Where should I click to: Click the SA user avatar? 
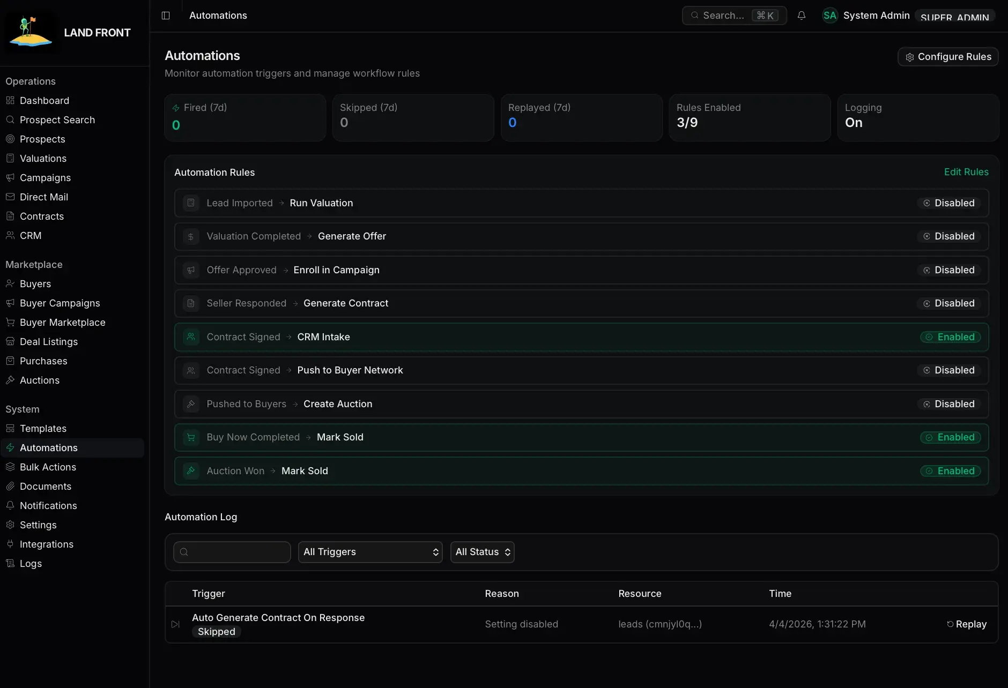click(x=830, y=16)
